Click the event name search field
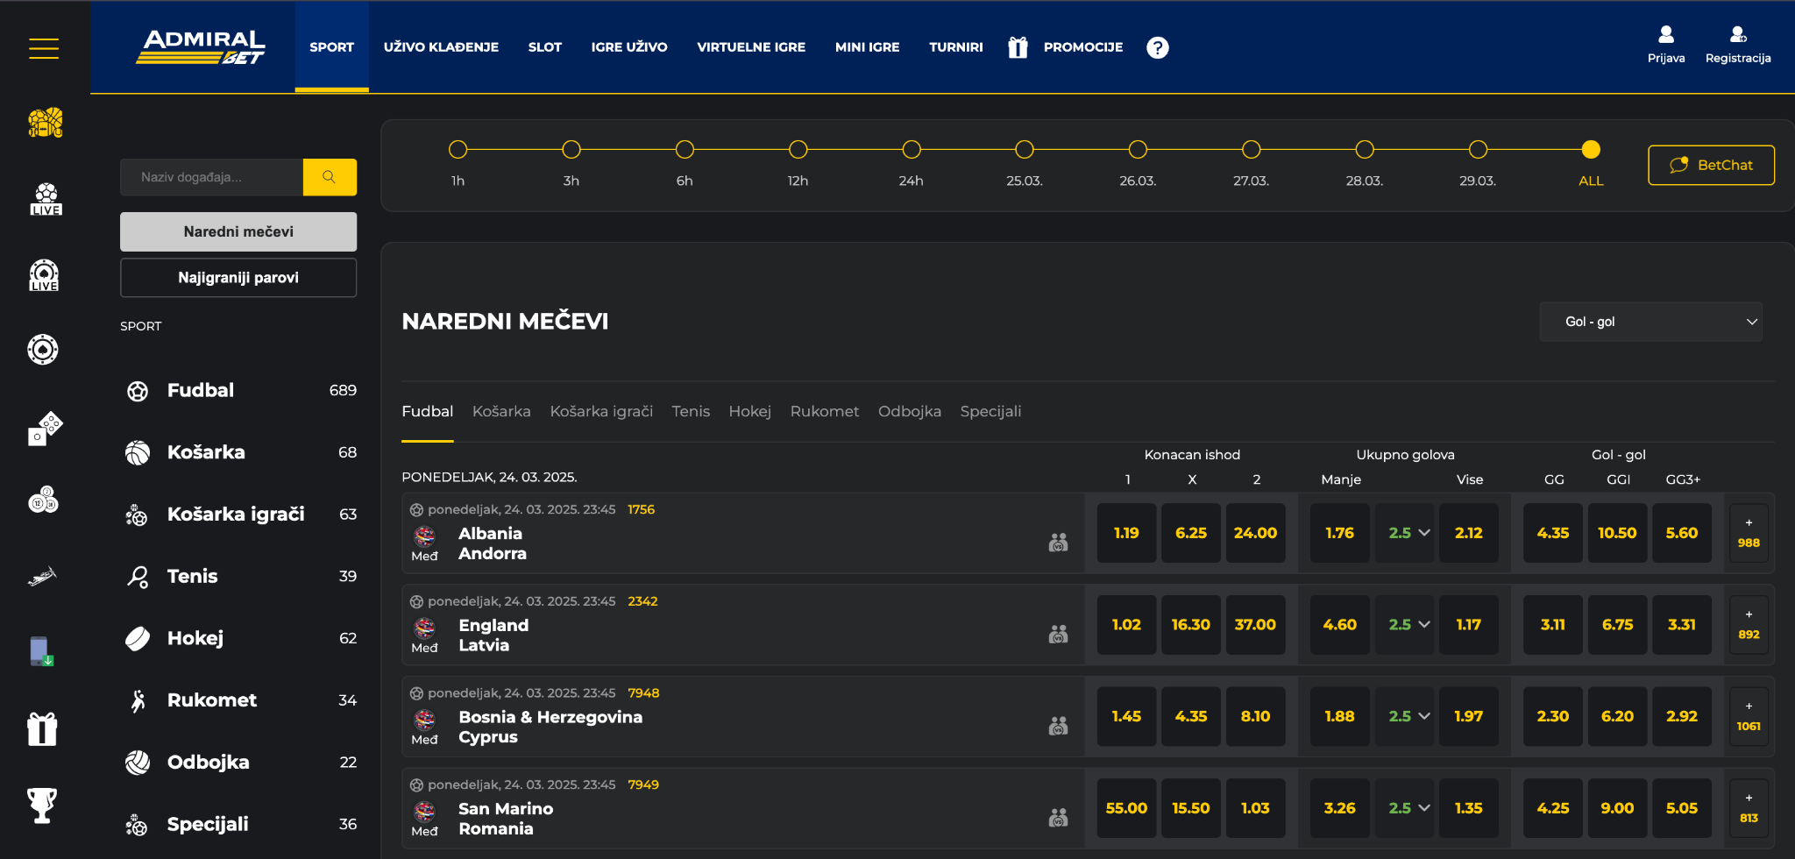 [212, 177]
